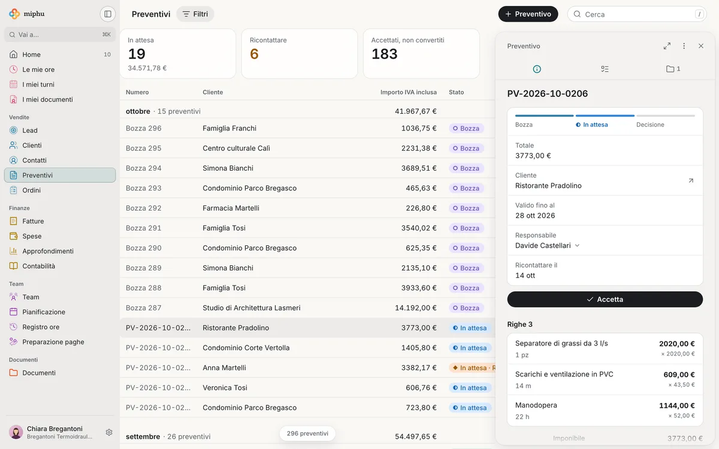The image size is (719, 449).
Task: Click the Scarichi e ventilazione in PVC line
Action: 605,380
